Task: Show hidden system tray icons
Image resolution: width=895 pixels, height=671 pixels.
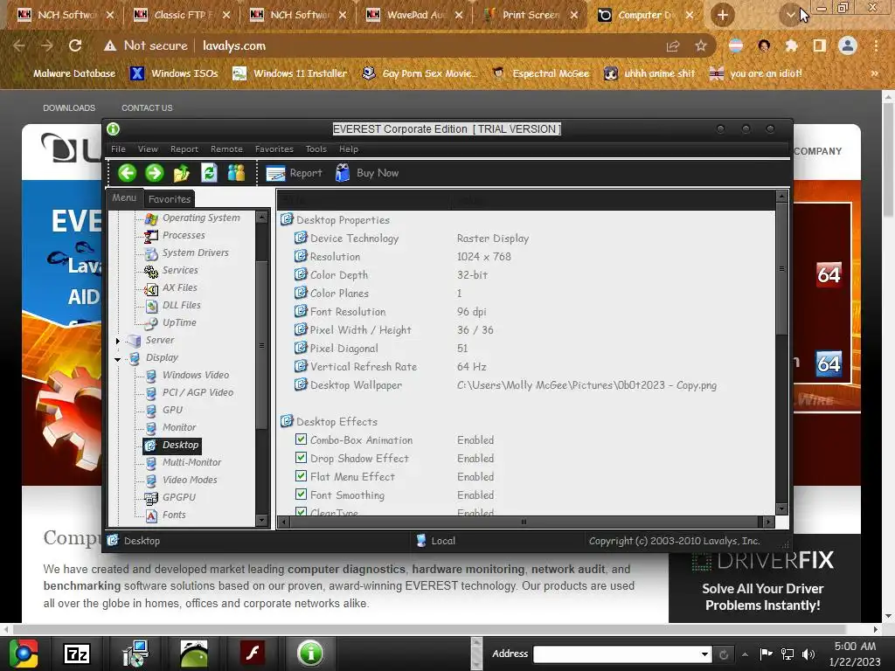Action: point(745,654)
